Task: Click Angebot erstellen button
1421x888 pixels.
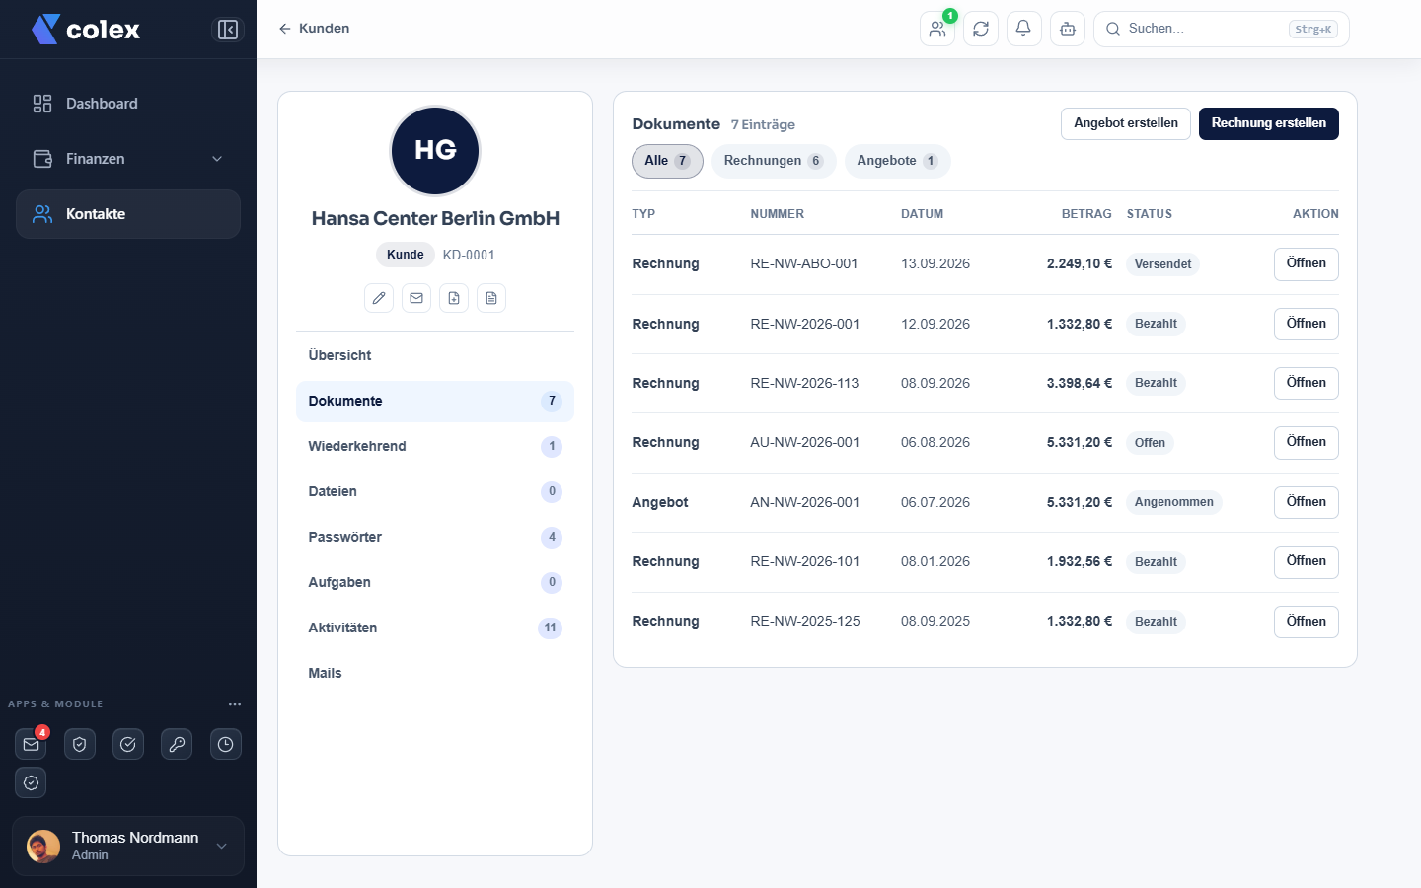Action: pos(1126,123)
